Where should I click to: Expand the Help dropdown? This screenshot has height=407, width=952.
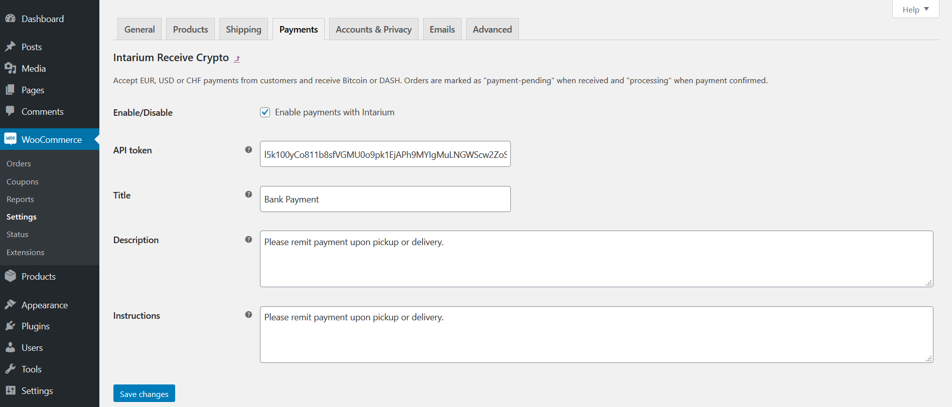coord(915,10)
